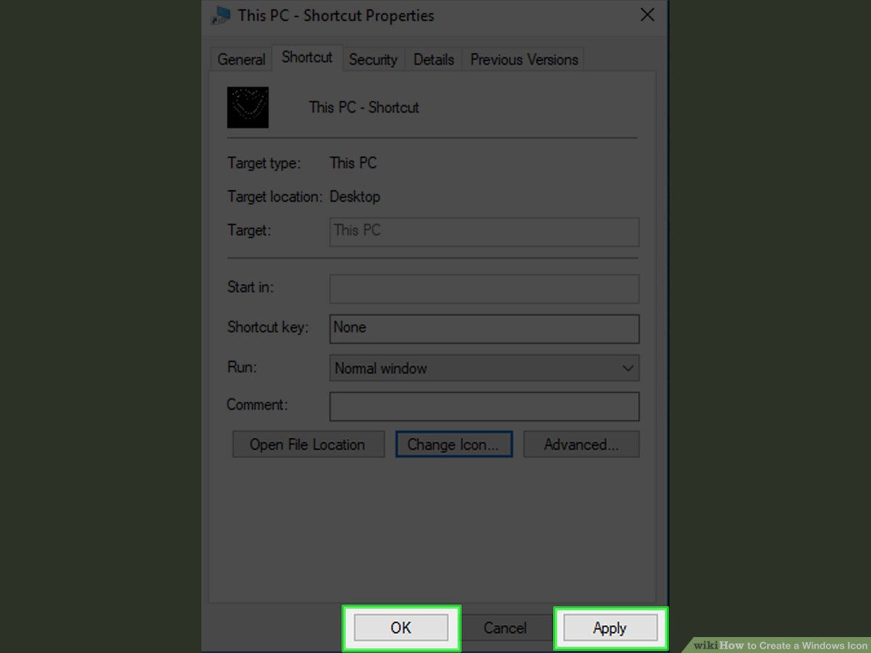Image resolution: width=871 pixels, height=653 pixels.
Task: Click the heart-shaped shortcut icon preview
Action: click(248, 107)
